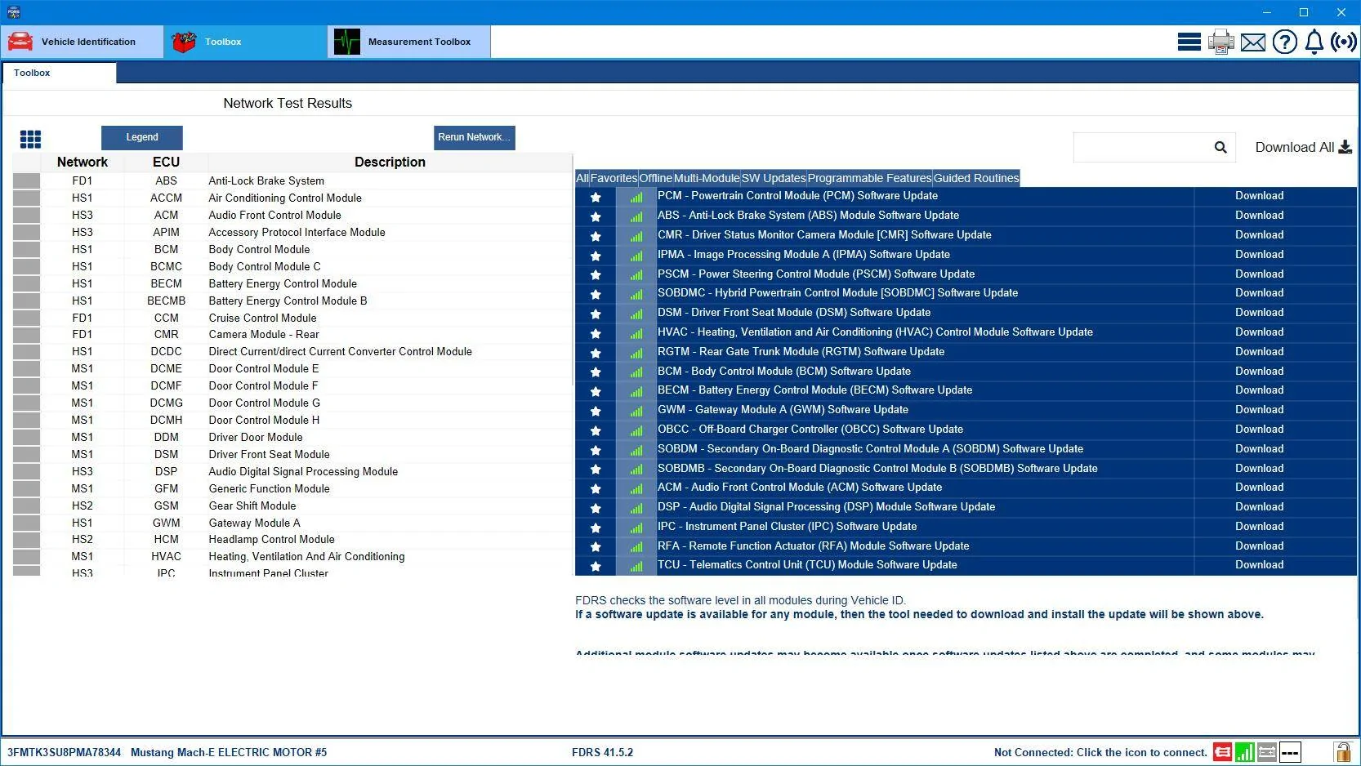Click the gray status box for GWM row

(x=27, y=523)
